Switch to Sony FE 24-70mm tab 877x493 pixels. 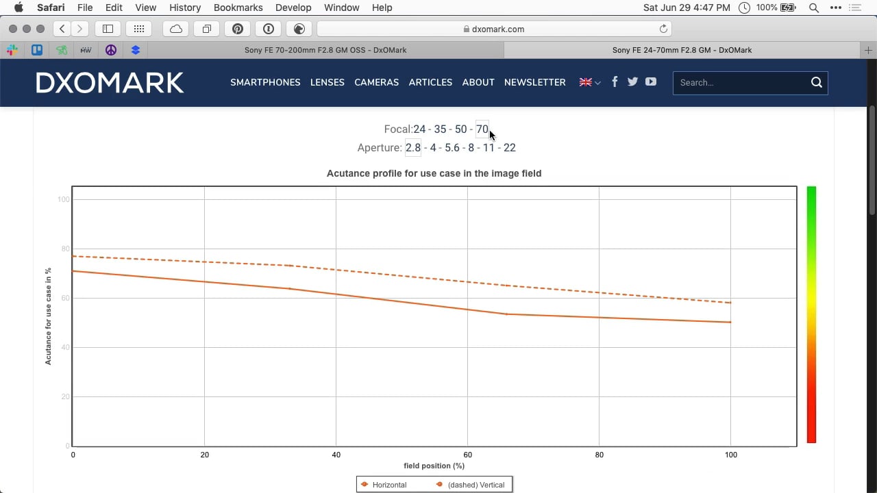point(682,50)
